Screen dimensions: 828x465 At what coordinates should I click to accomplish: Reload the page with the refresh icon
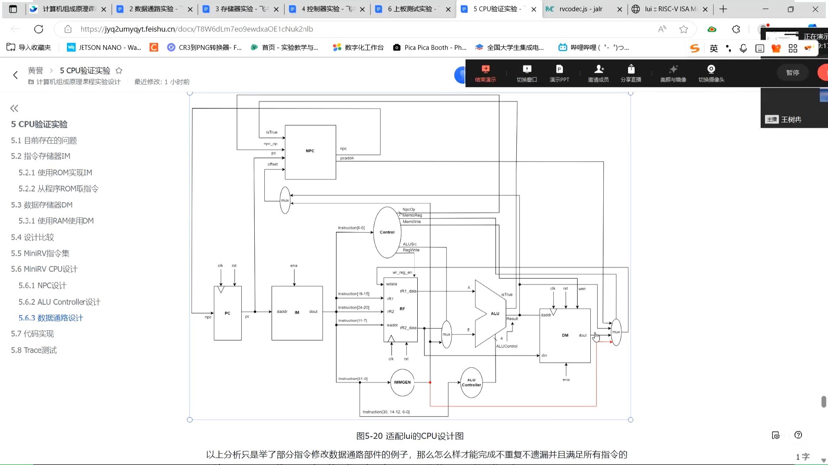pyautogui.click(x=39, y=29)
